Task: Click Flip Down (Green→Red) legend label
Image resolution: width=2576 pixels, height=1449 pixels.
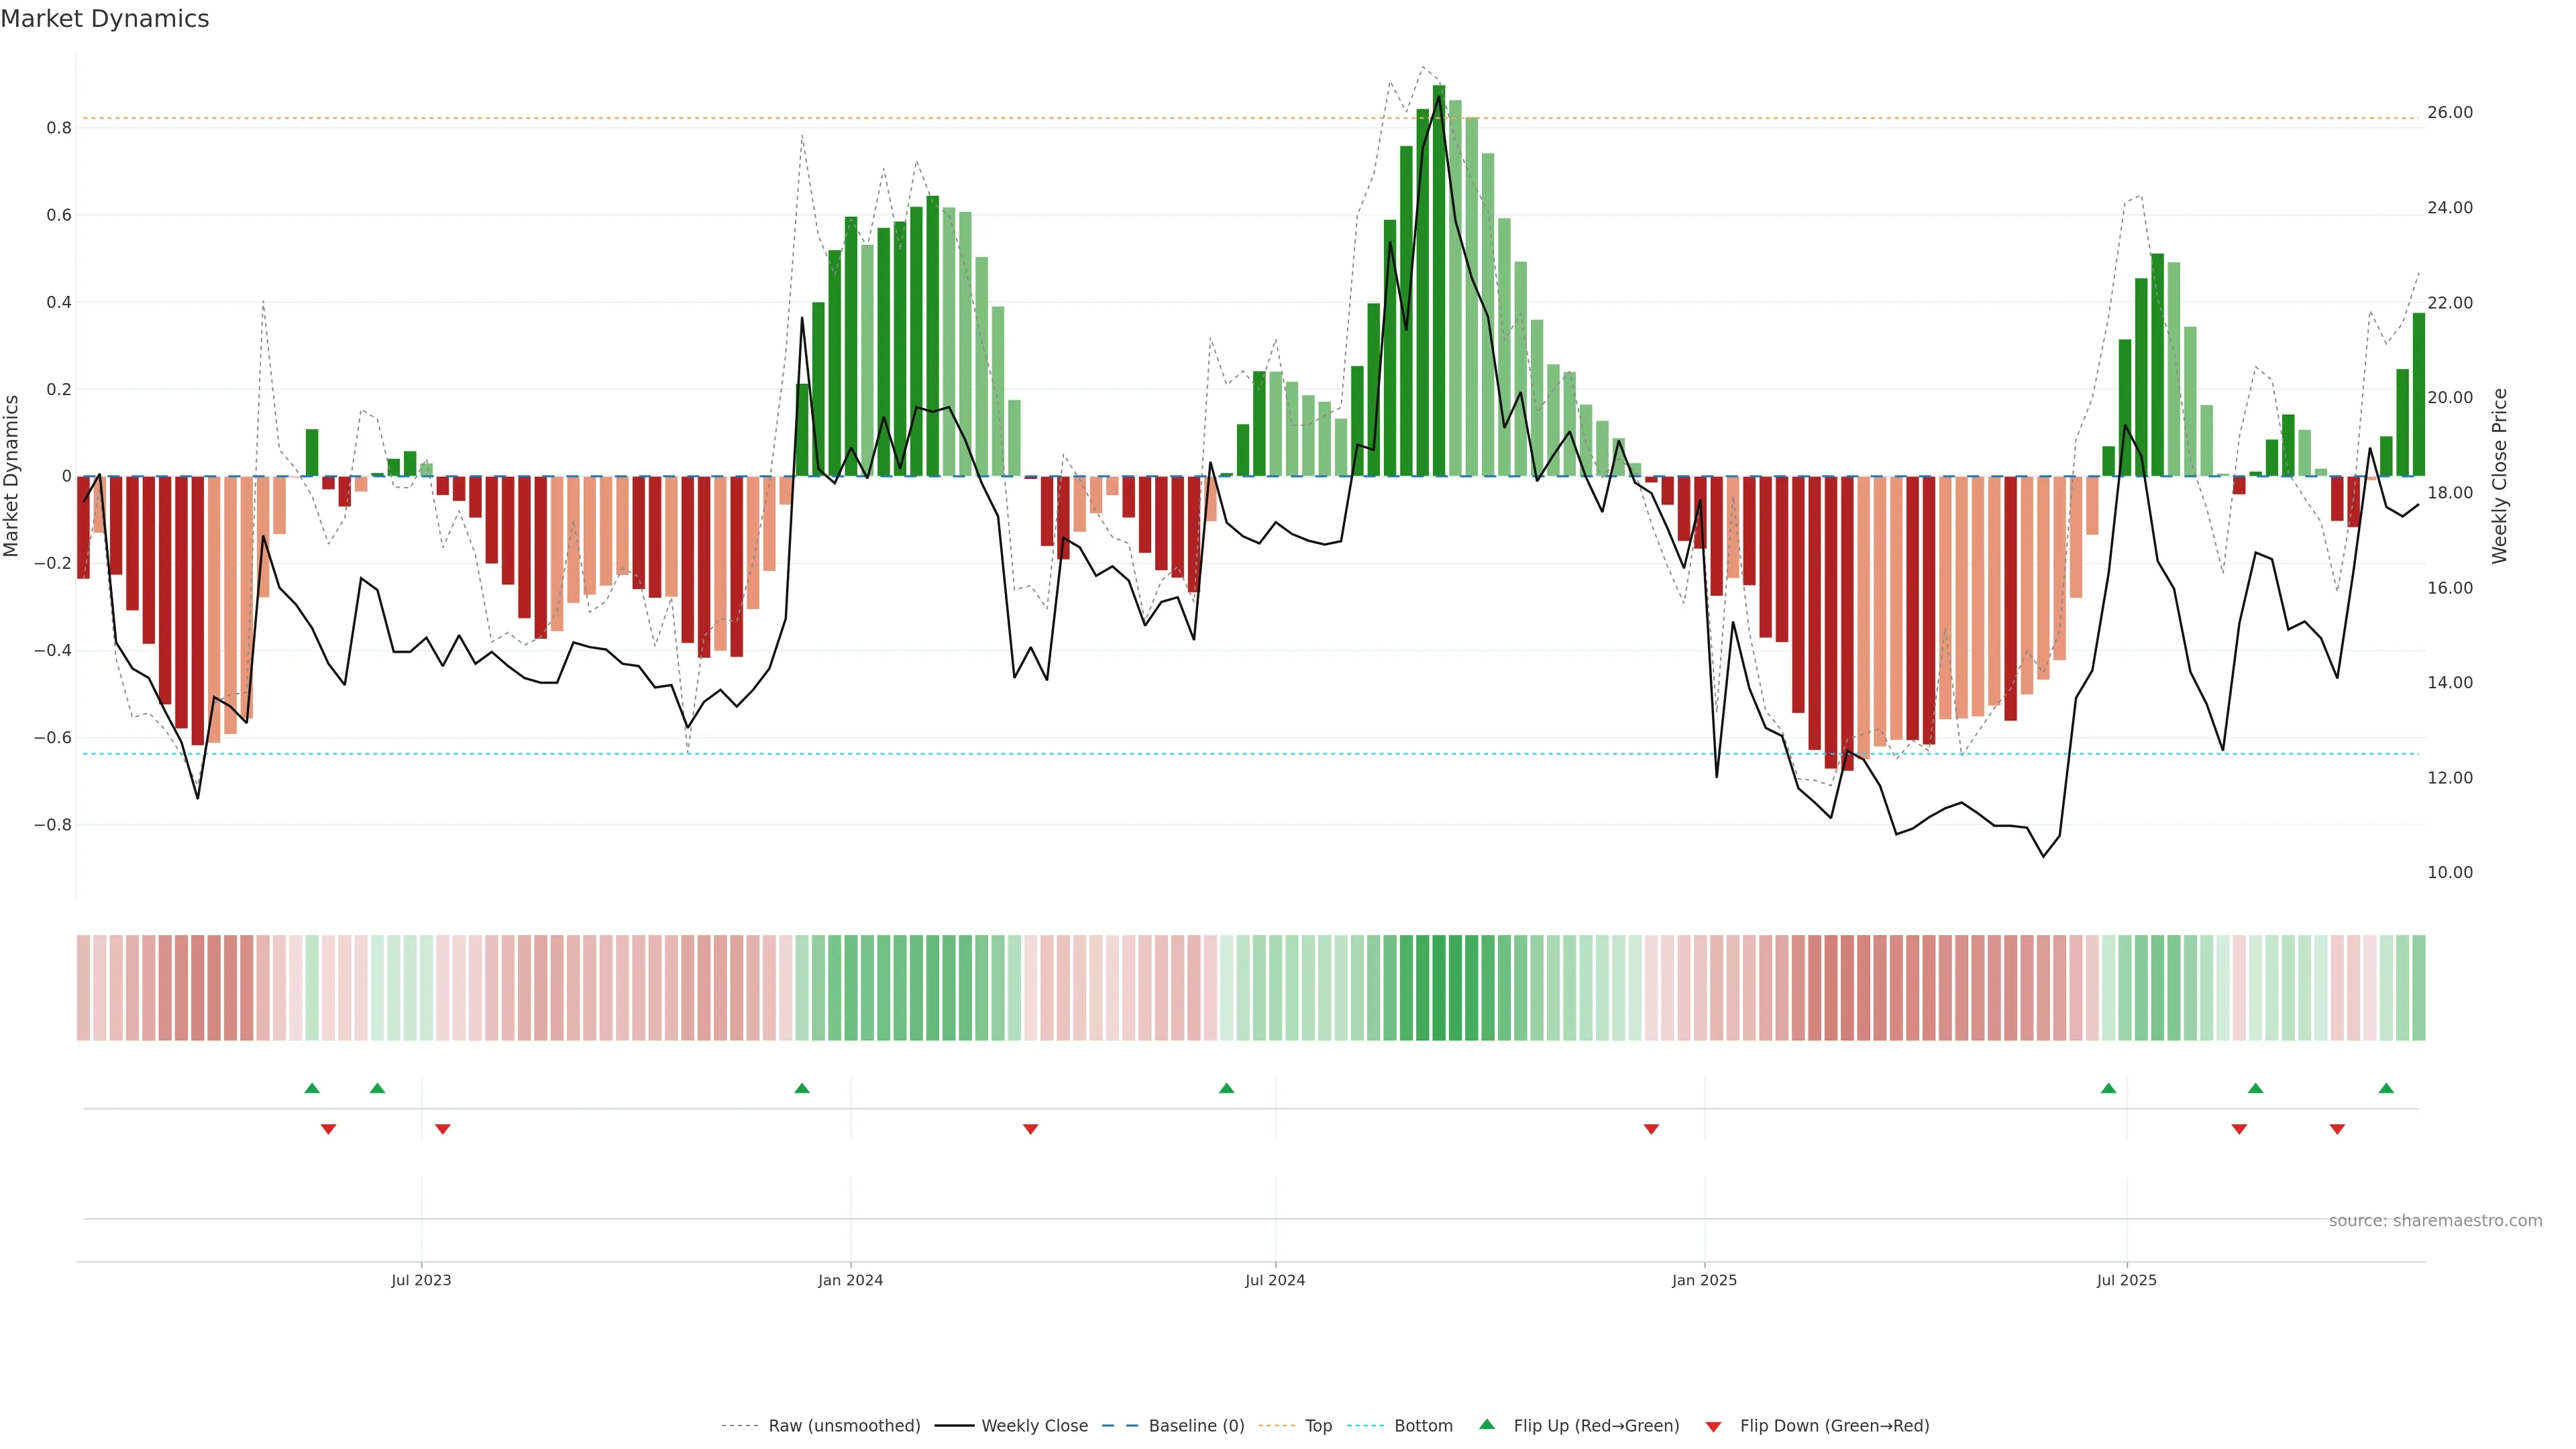Action: tap(1834, 1426)
